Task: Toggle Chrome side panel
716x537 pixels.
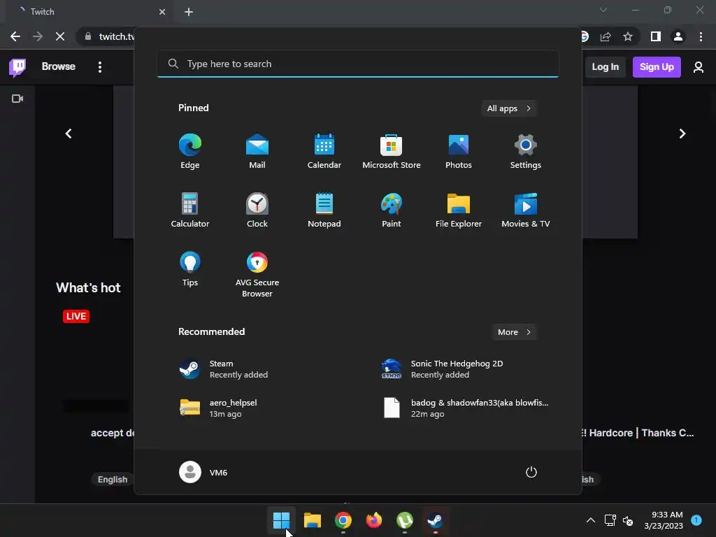Action: click(x=656, y=36)
